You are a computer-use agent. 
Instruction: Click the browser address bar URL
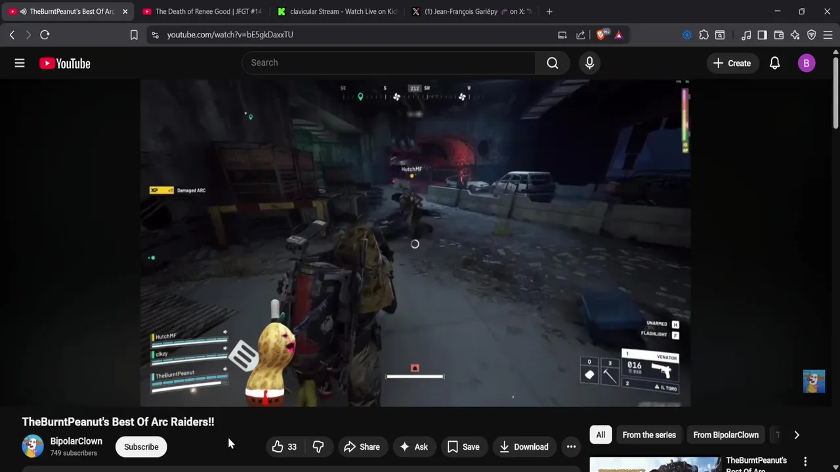[x=230, y=35]
